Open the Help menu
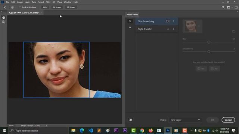 [75, 2]
